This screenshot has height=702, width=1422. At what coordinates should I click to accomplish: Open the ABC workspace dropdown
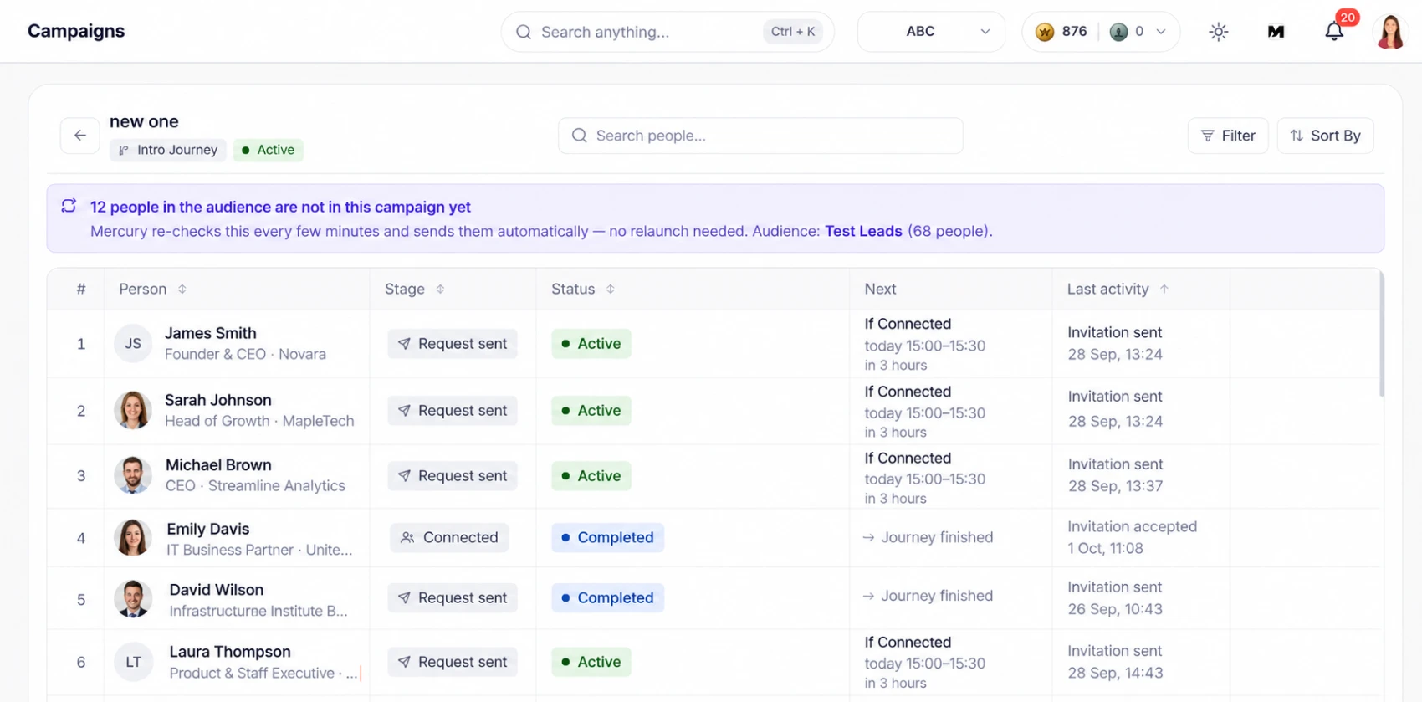click(x=931, y=32)
